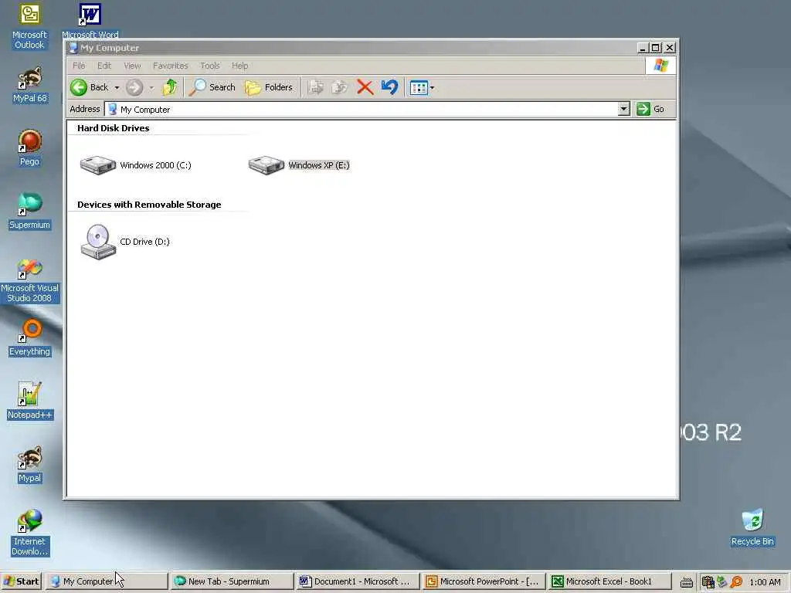Open the View menu
Viewport: 791px width, 593px height.
coord(132,66)
